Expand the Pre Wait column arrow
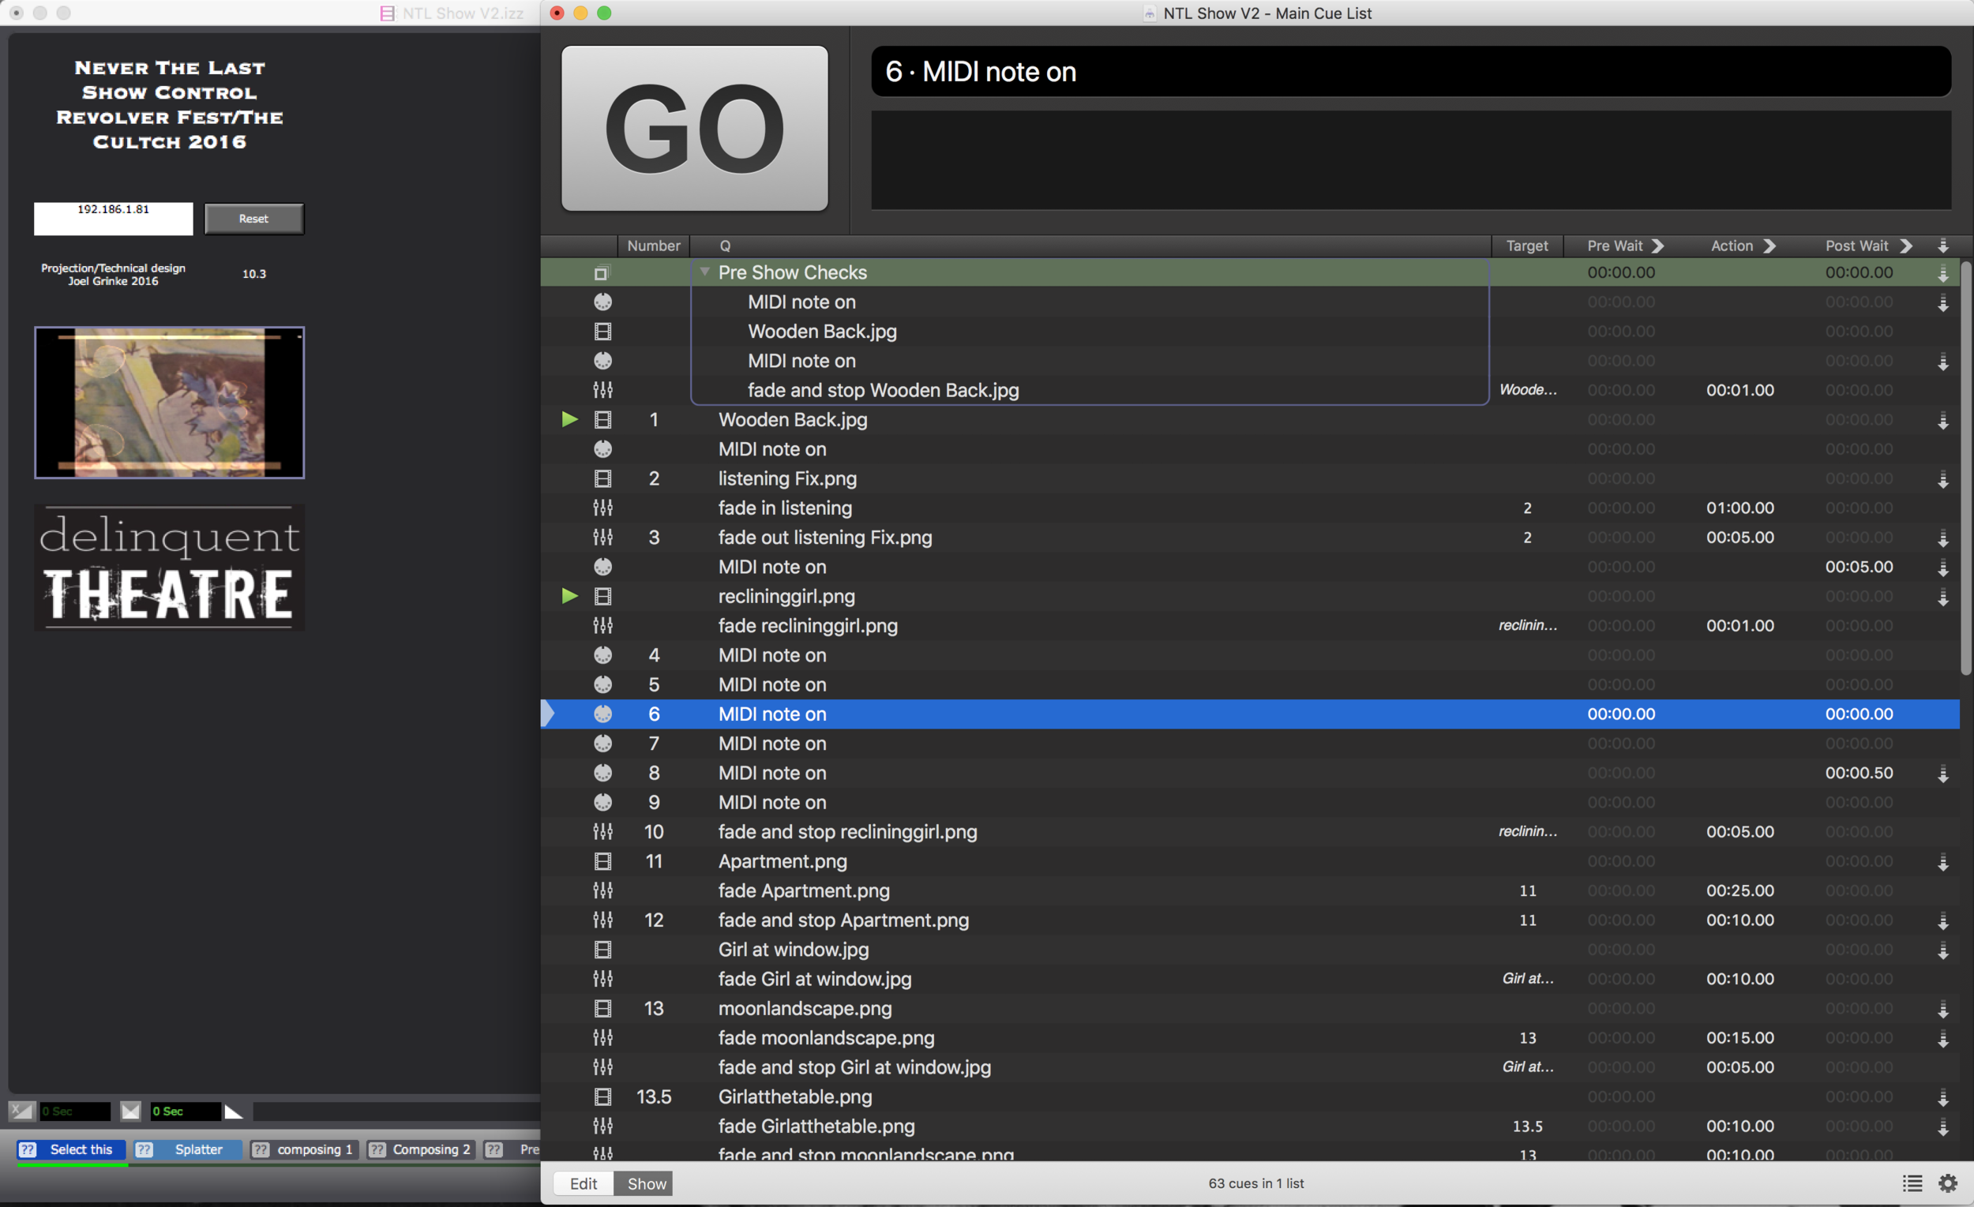The height and width of the screenshot is (1207, 1974). click(x=1658, y=246)
